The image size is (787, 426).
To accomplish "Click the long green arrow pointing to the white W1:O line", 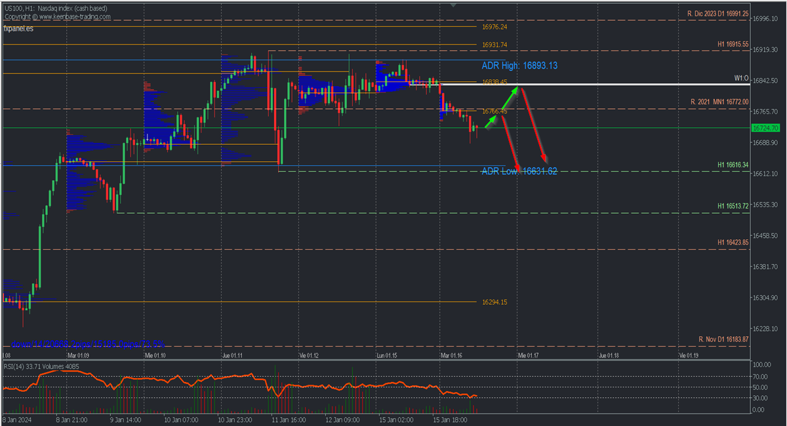I will pos(510,98).
